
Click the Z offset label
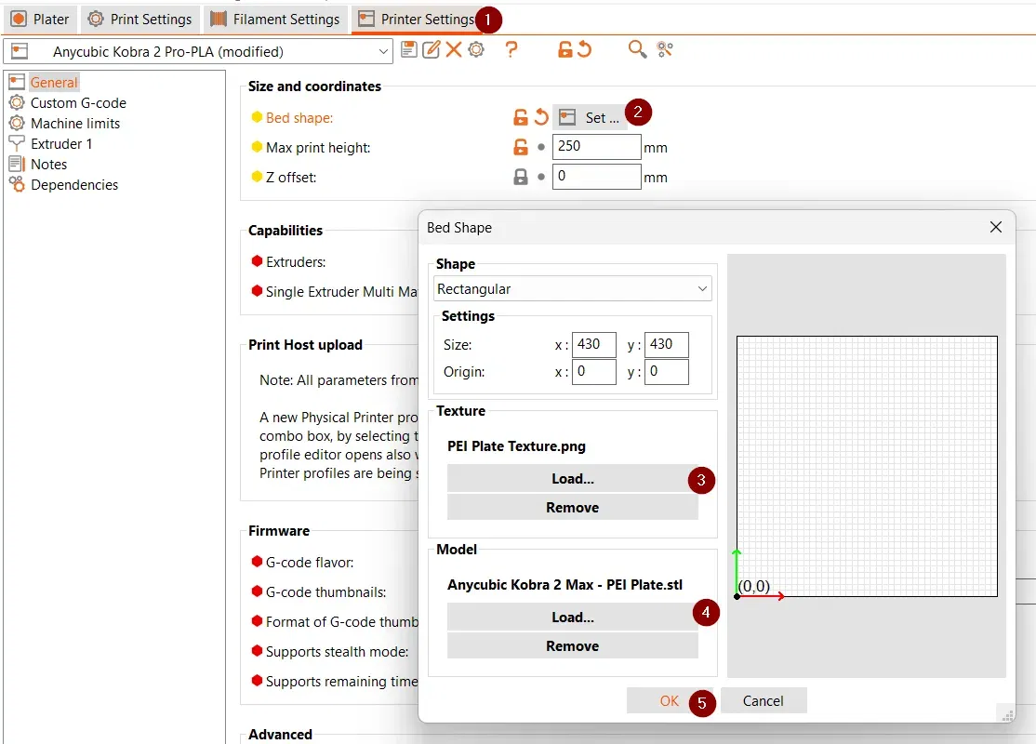coord(291,177)
